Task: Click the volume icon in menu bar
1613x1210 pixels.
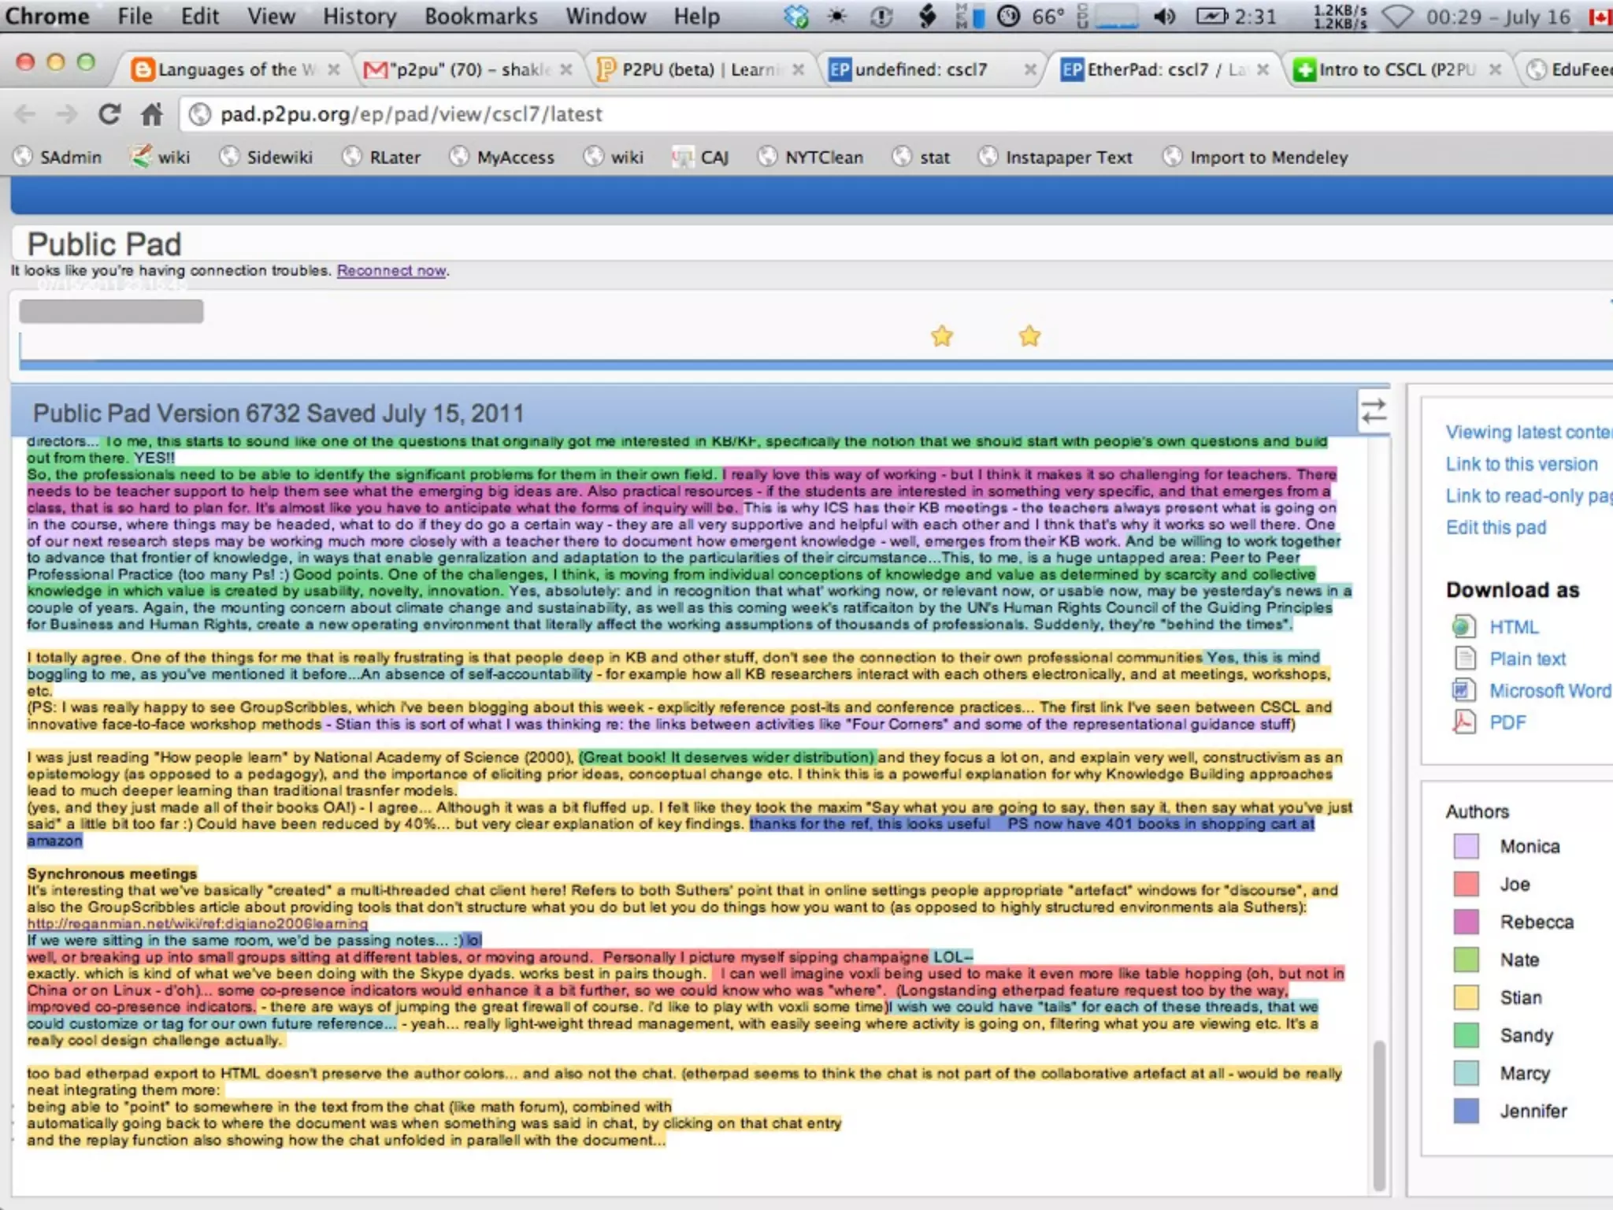Action: [x=1163, y=17]
